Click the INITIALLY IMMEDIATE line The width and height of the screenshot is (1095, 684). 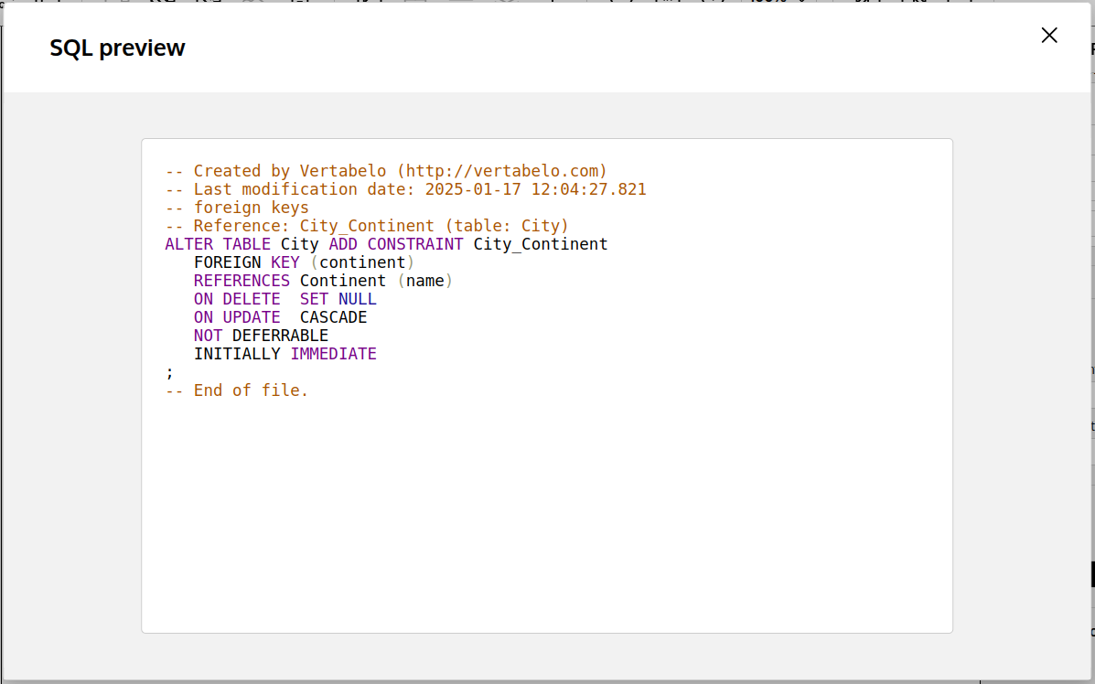click(284, 354)
